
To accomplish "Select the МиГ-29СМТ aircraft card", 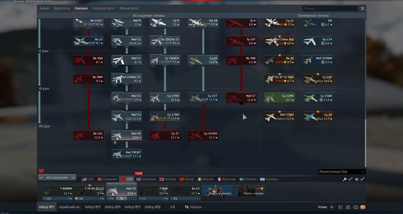I will pos(127,154).
